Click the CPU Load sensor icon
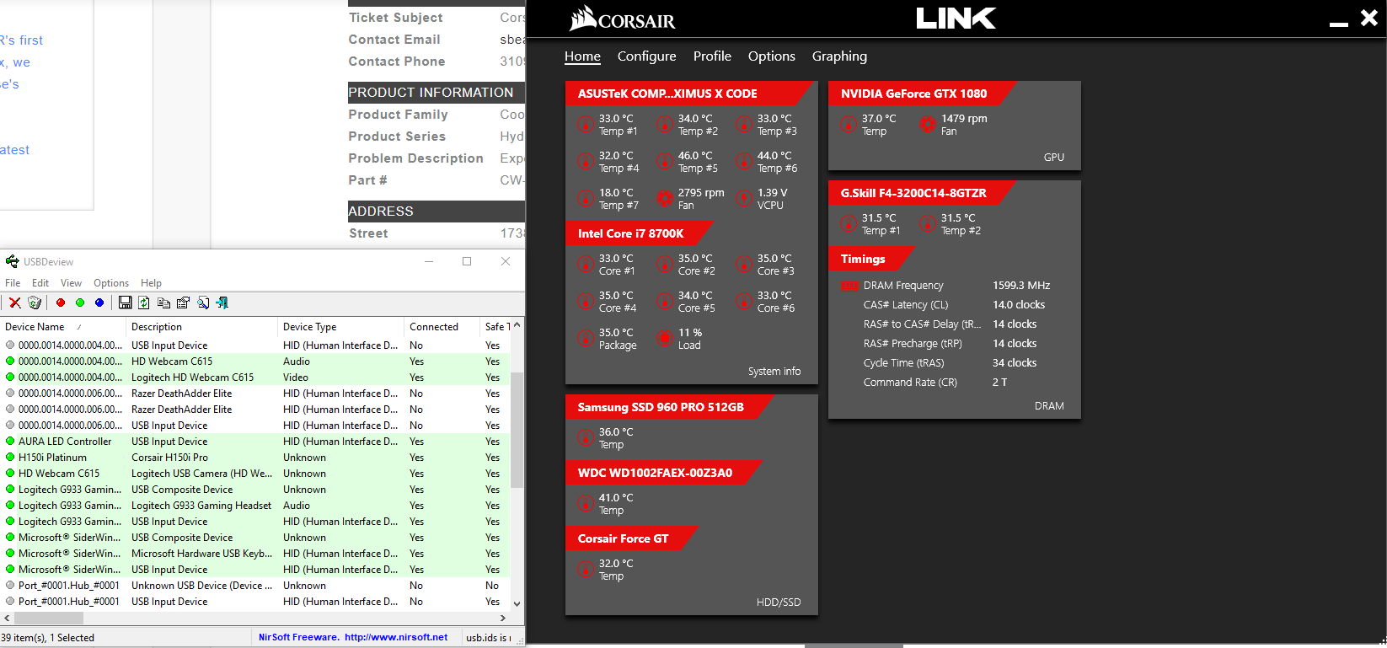Image resolution: width=1387 pixels, height=648 pixels. (665, 339)
